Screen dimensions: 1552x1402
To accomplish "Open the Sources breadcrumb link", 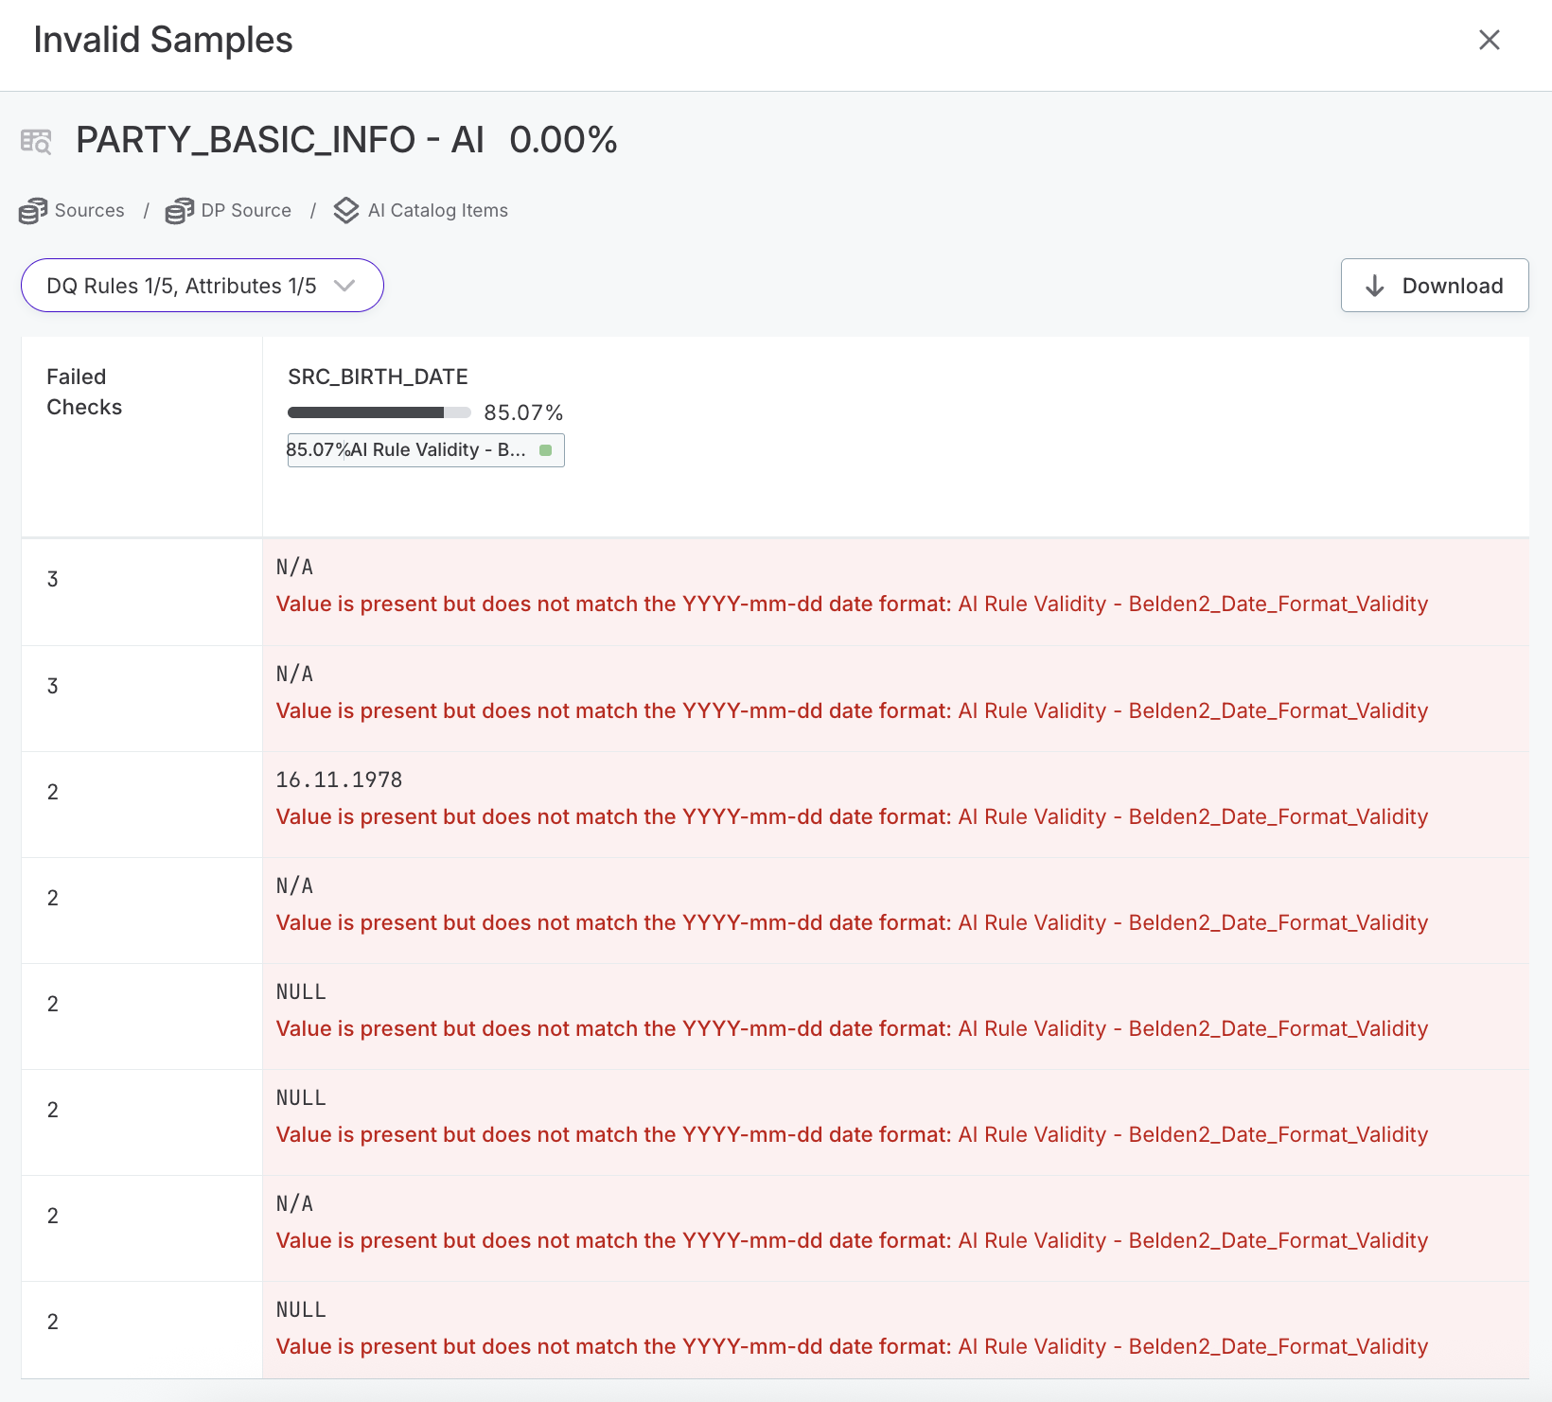I will coord(89,210).
